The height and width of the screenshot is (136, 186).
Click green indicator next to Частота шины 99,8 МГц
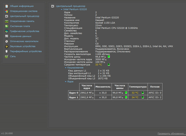tap(109, 57)
